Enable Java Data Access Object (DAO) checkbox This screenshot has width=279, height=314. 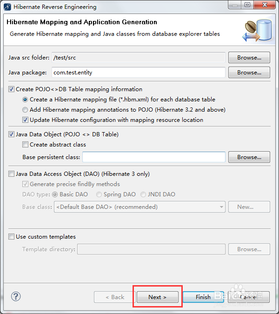tap(12, 174)
